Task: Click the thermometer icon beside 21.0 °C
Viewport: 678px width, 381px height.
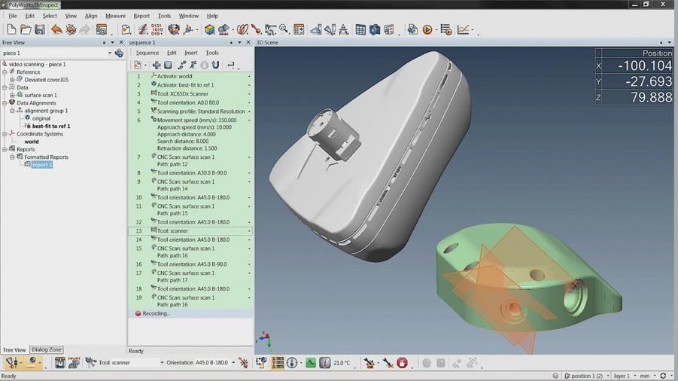Action: tap(325, 363)
